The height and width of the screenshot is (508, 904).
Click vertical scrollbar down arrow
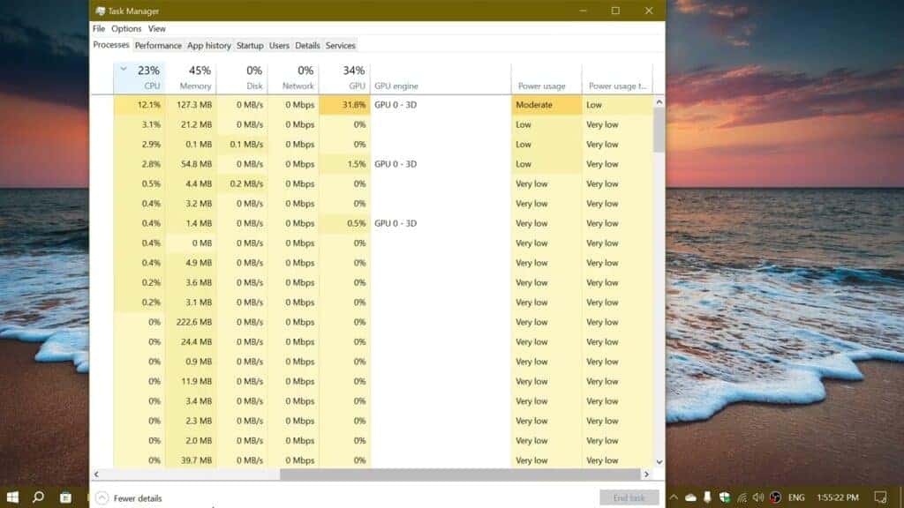tap(659, 462)
